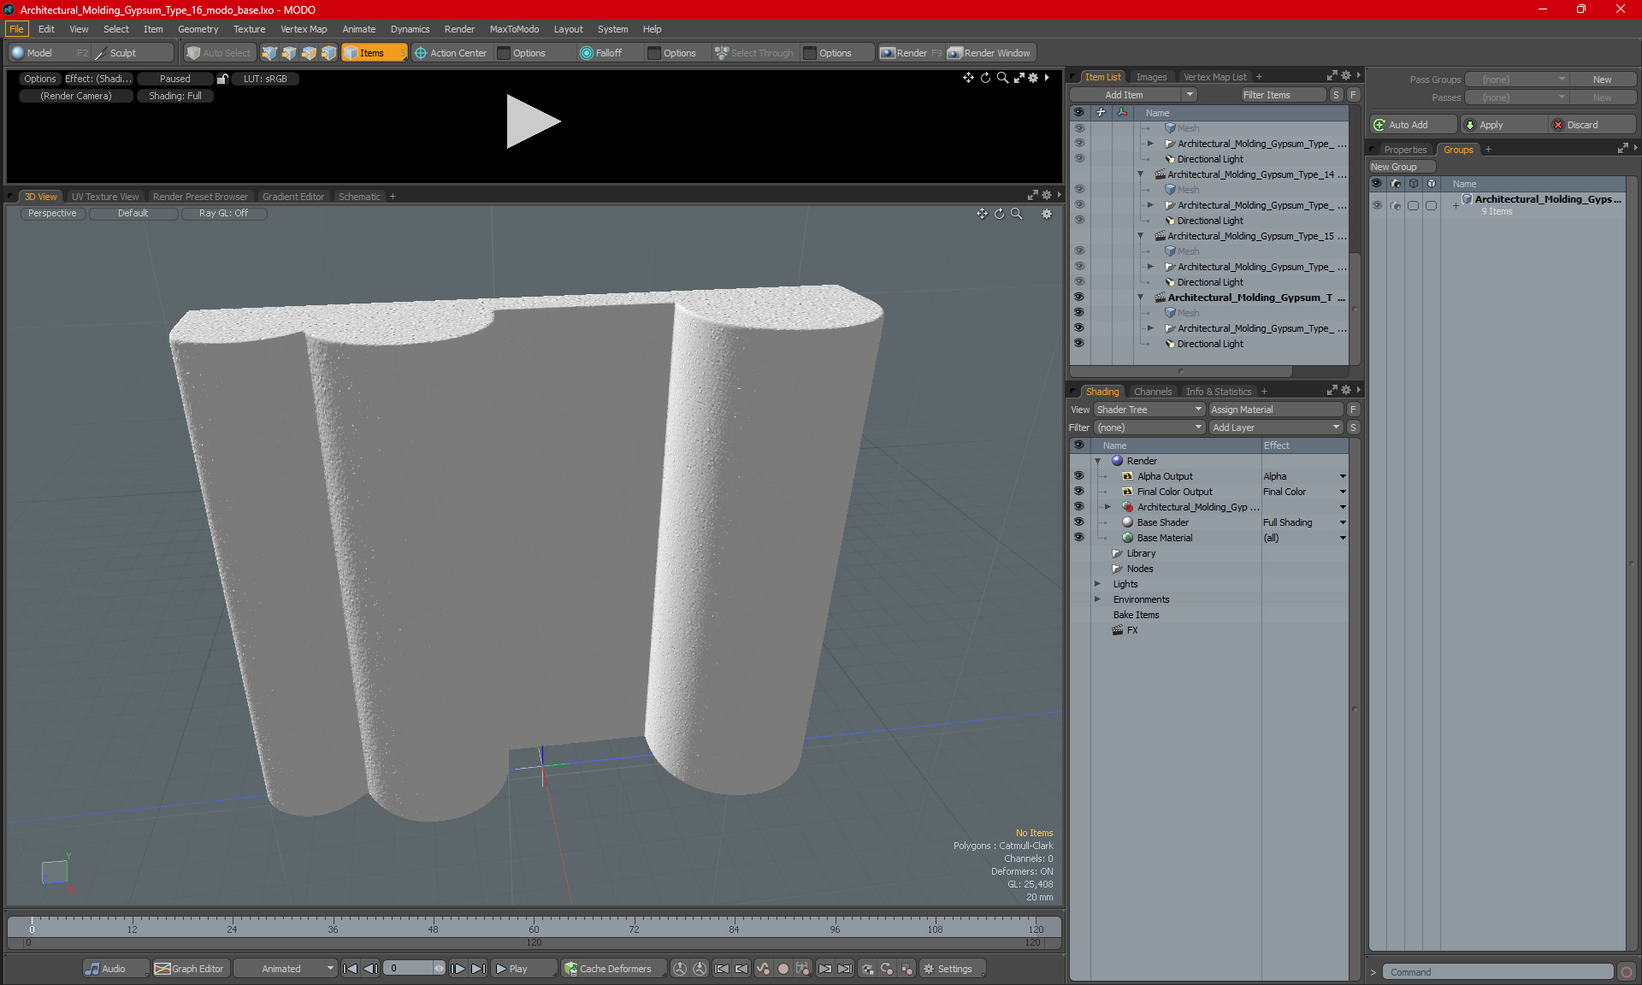Click the Apply button

[1503, 125]
